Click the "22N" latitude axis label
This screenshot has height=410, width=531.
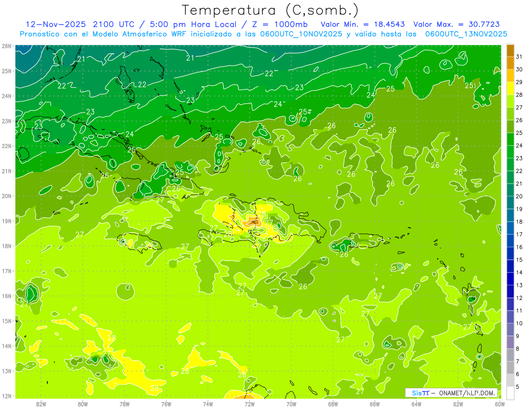click(6, 146)
